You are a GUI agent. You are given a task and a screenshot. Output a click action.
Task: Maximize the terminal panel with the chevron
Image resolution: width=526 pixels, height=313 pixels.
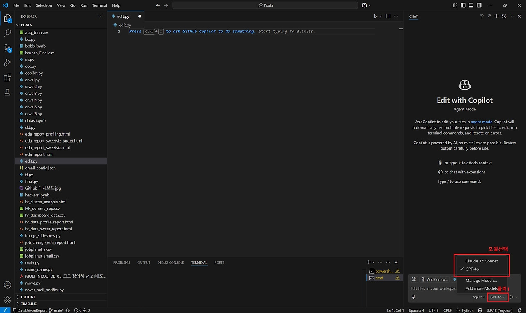[388, 262]
